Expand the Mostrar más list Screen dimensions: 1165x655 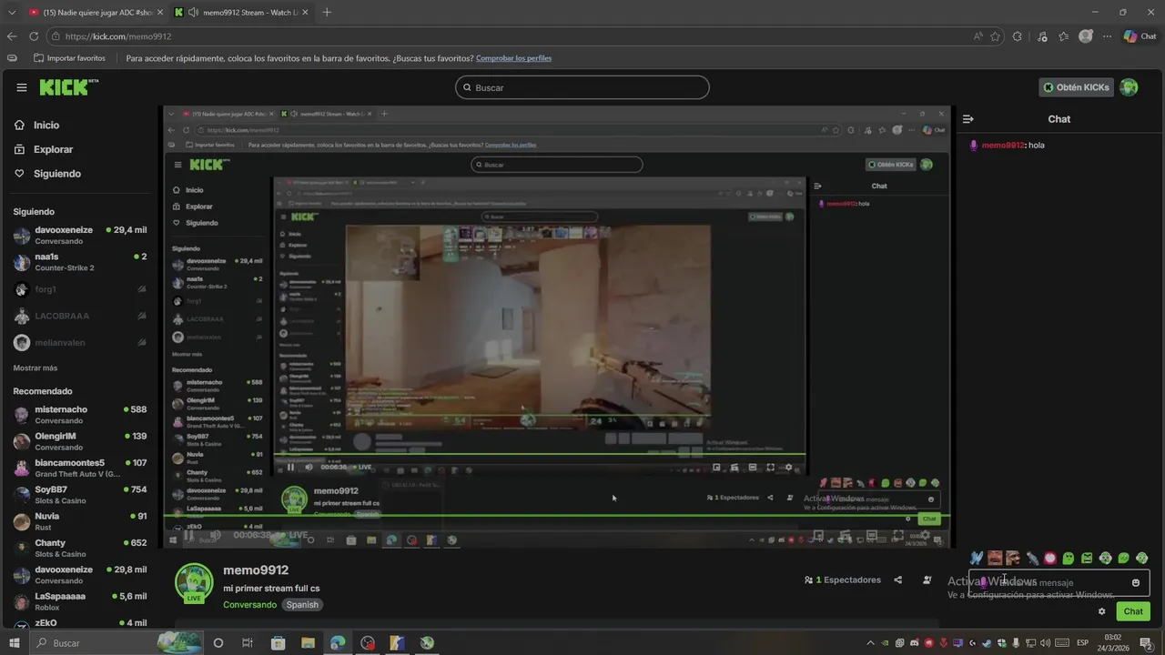35,368
